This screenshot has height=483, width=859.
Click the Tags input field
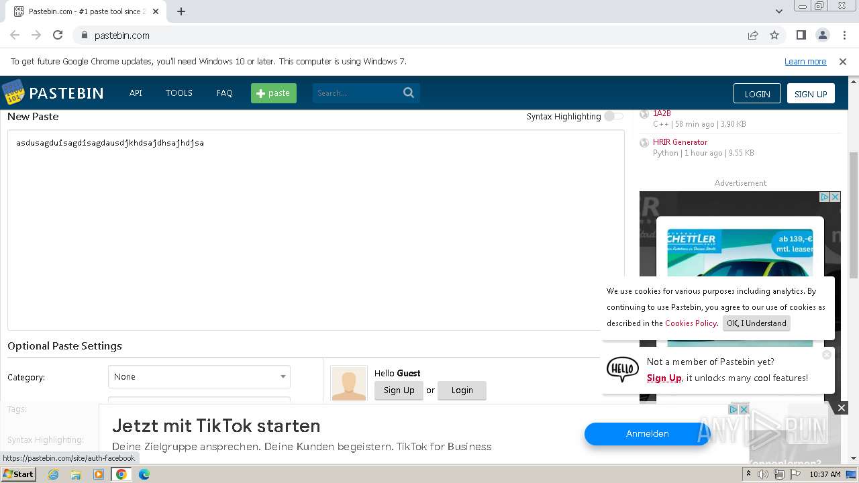pyautogui.click(x=199, y=400)
